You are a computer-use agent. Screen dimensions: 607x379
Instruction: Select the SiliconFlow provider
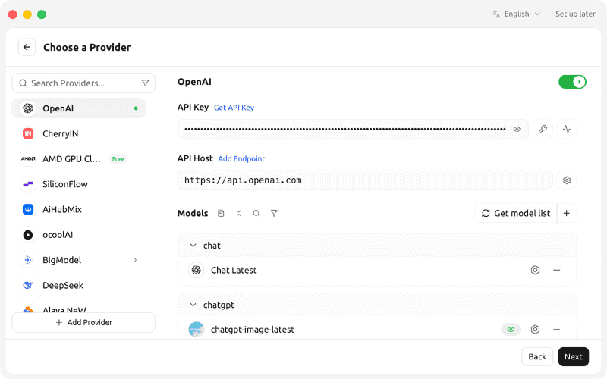[x=79, y=184]
